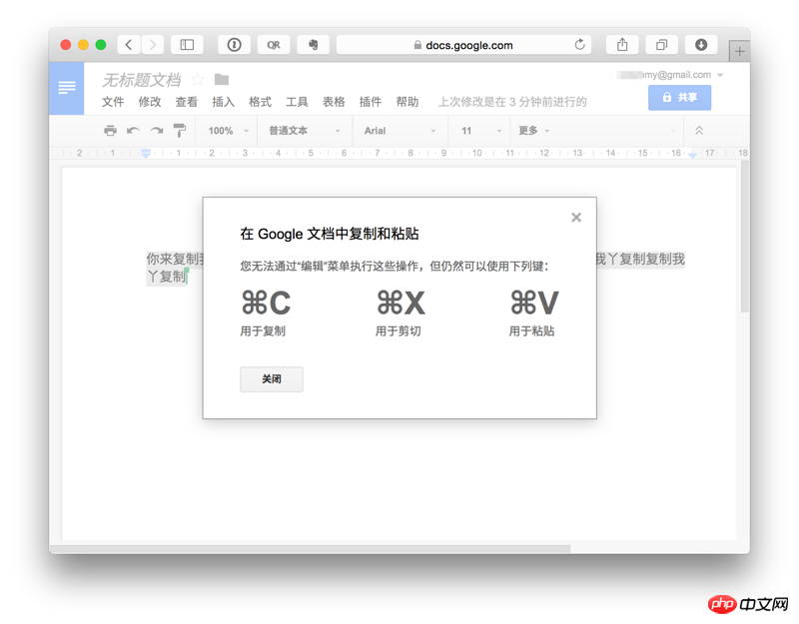Click the Safari back navigation arrow
The height and width of the screenshot is (624, 799).
pyautogui.click(x=129, y=45)
